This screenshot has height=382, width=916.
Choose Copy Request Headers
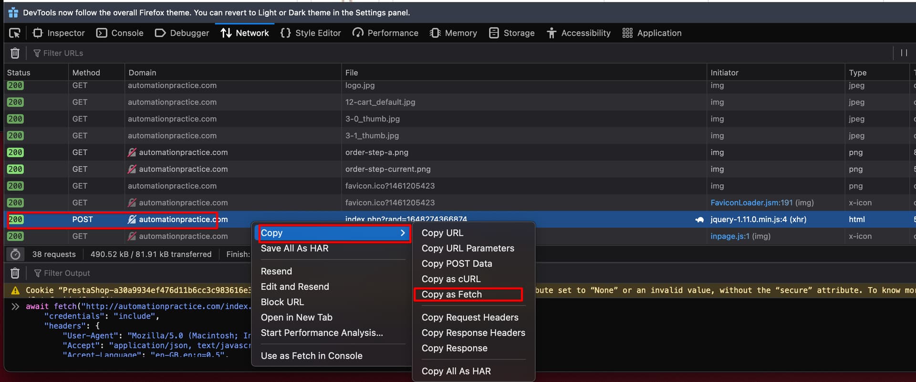click(x=470, y=317)
